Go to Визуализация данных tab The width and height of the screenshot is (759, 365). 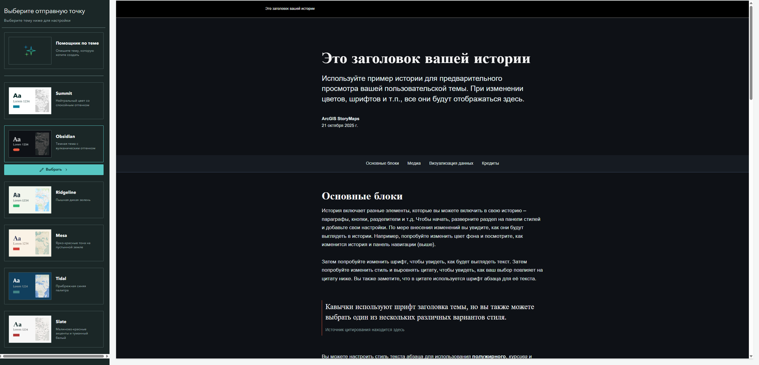(451, 163)
